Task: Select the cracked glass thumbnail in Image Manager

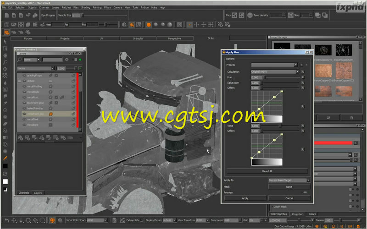Action: click(x=344, y=50)
